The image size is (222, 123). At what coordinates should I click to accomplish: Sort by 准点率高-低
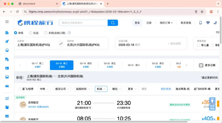(x=183, y=89)
